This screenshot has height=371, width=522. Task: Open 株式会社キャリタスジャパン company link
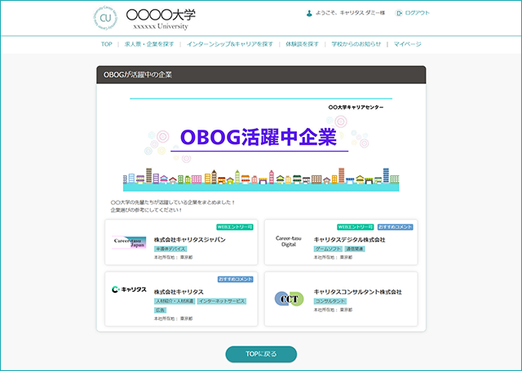coord(190,240)
